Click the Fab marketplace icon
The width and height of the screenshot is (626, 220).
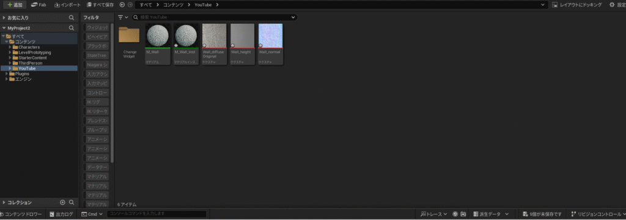point(34,5)
